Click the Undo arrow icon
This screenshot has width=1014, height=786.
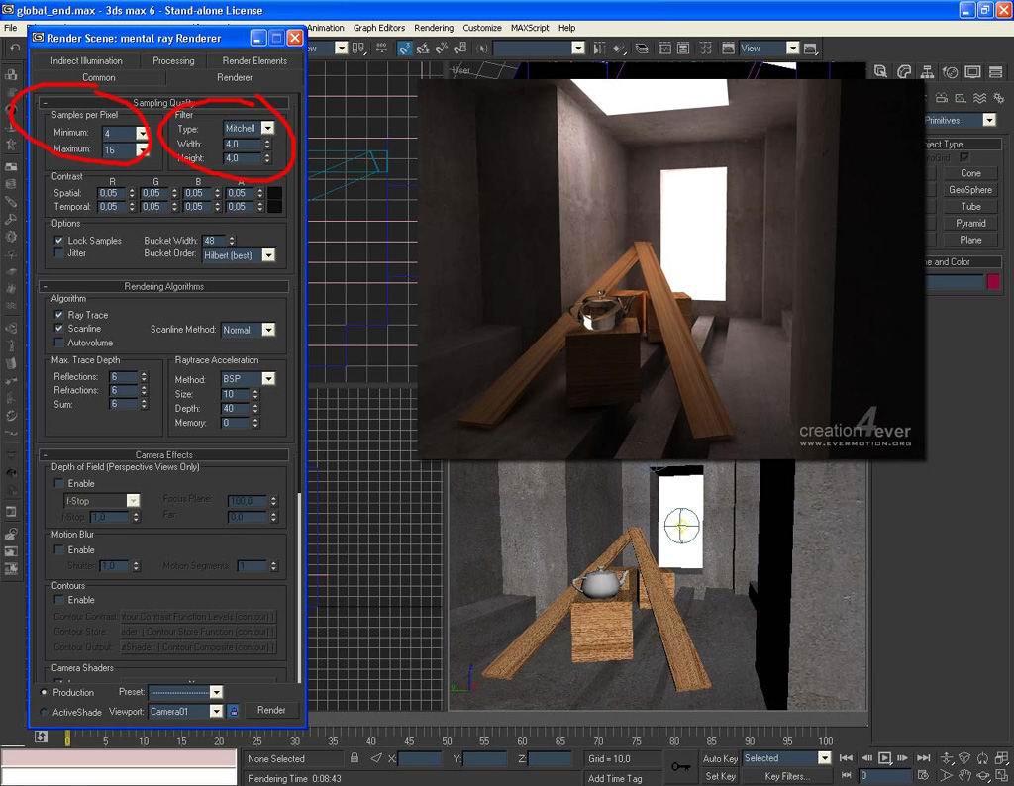(x=15, y=48)
